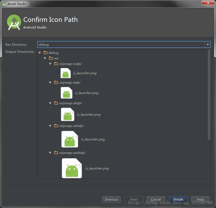Collapse the mipmap-xxxhdpi node
216x208 pixels.
pos(50,153)
